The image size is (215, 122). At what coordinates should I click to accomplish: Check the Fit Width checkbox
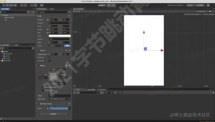[50, 61]
